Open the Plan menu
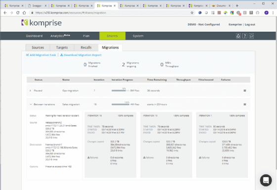Viewport: 277px width, 190px height. coord(86,36)
